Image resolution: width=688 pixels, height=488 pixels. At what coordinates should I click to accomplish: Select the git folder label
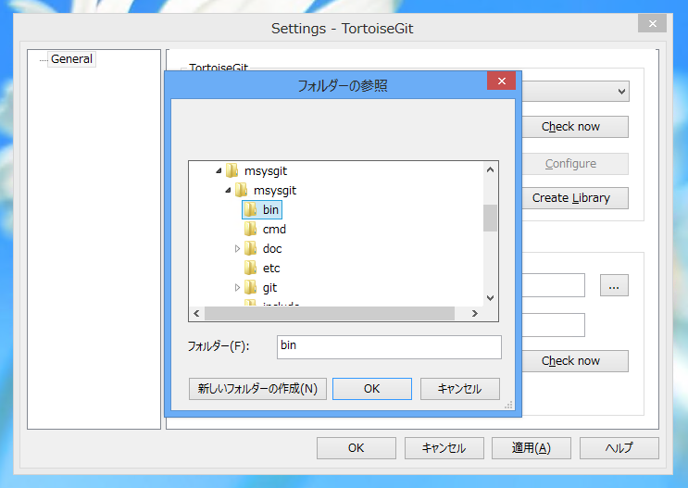269,288
